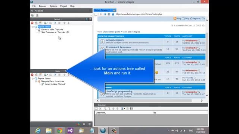239x134 pixels.
Task: Open add-action dropdown in Extract 2 toolbar
Action: (x=46, y=23)
